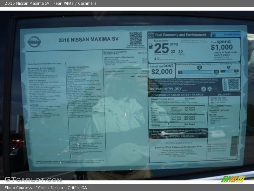
Task: Select the Delivery section header
Action: pos(224,95)
